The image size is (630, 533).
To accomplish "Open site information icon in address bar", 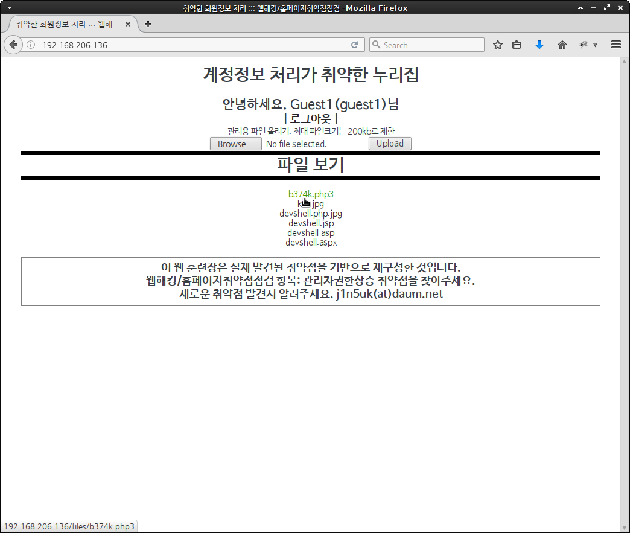I will tap(31, 45).
